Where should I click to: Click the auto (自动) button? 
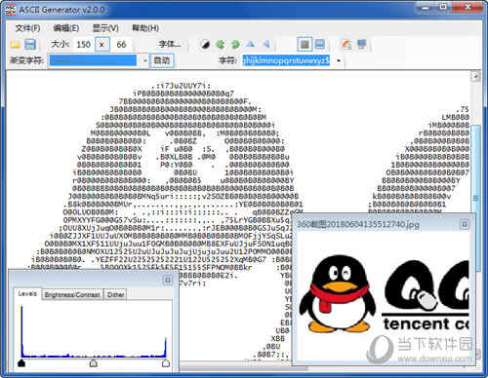162,60
